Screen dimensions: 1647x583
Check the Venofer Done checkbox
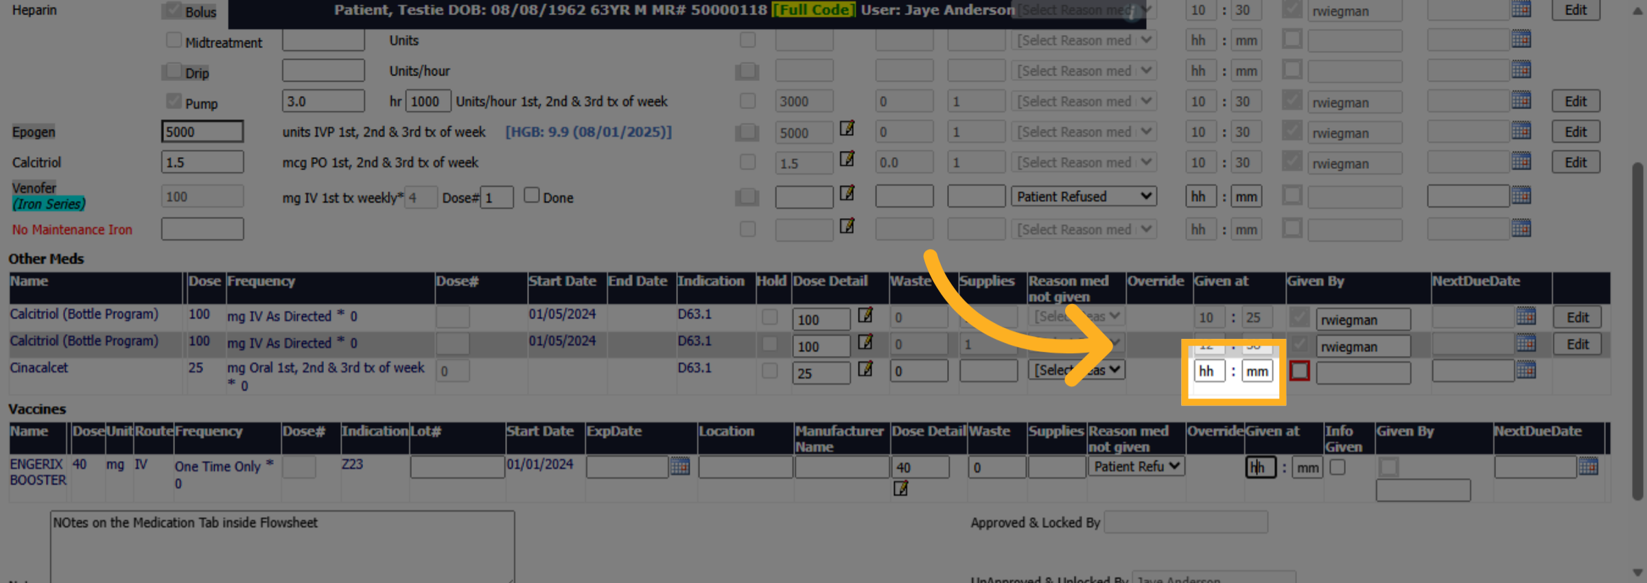pos(531,195)
